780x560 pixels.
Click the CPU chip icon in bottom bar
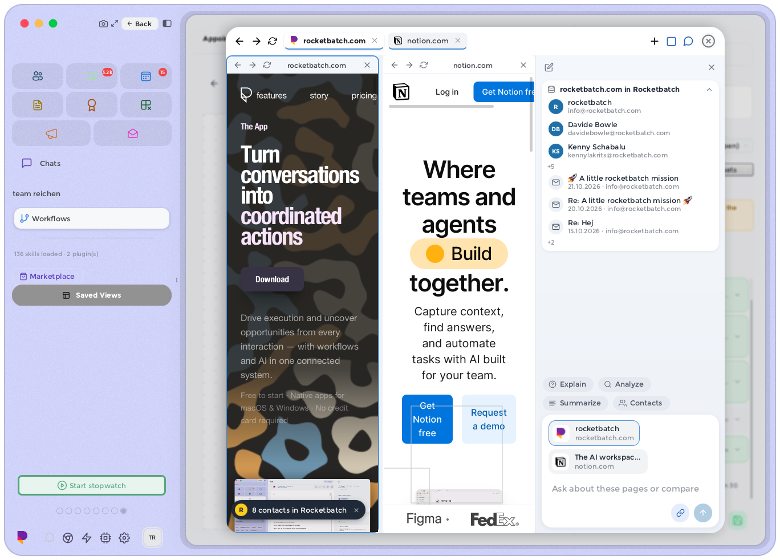(x=105, y=538)
